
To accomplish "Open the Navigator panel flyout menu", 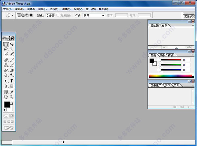I will [193, 25].
